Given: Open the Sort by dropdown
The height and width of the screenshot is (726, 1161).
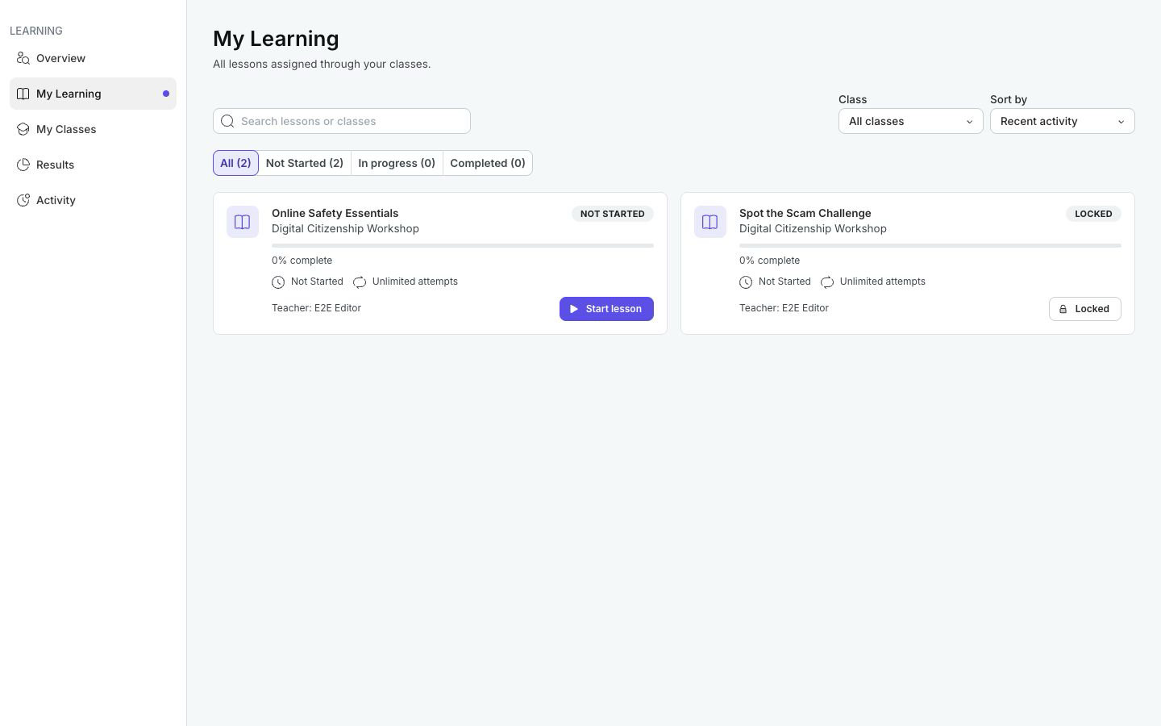Looking at the screenshot, I should pos(1063,121).
